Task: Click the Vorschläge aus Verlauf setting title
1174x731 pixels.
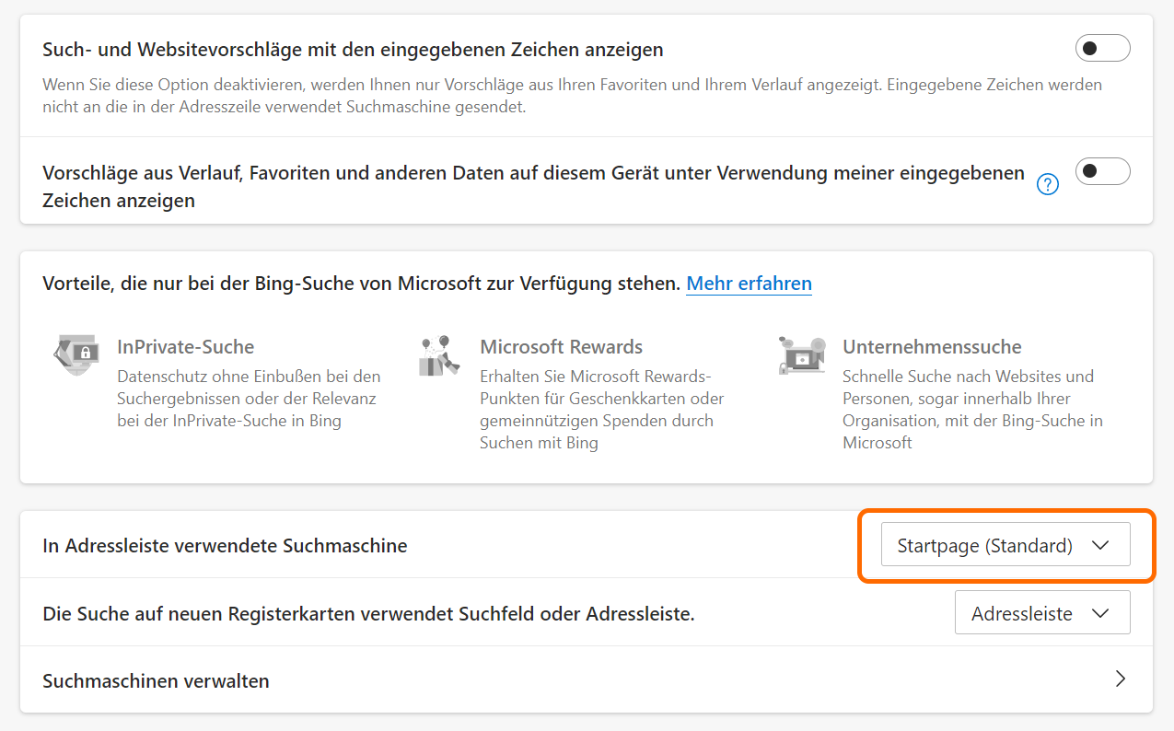Action: coord(532,173)
